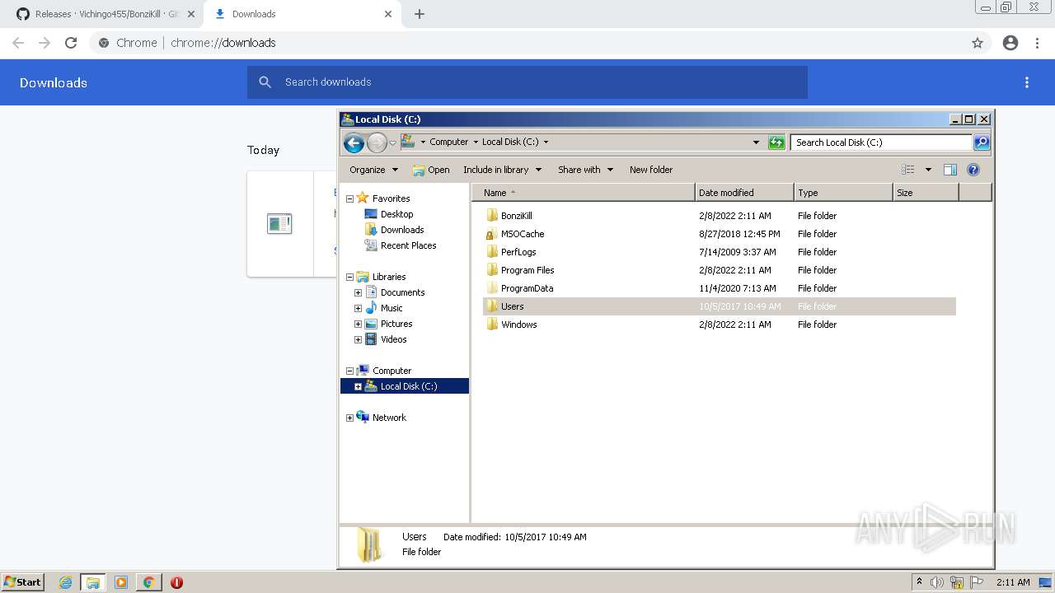The width and height of the screenshot is (1055, 593).
Task: Create a New folder in Local Disk
Action: tap(651, 170)
